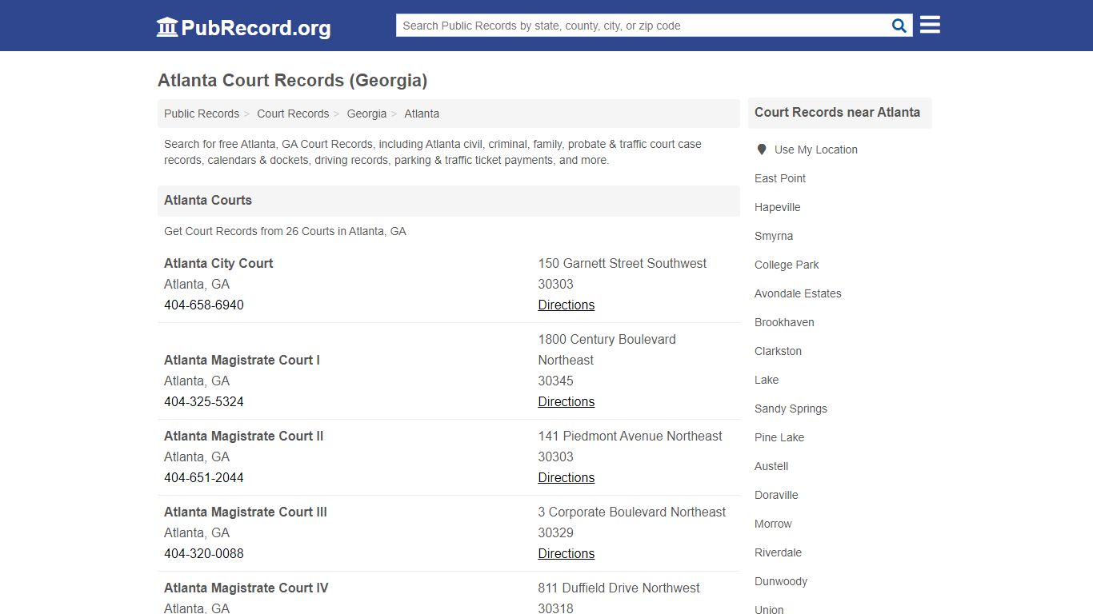Open Union court records link
The image size is (1093, 614).
769,609
